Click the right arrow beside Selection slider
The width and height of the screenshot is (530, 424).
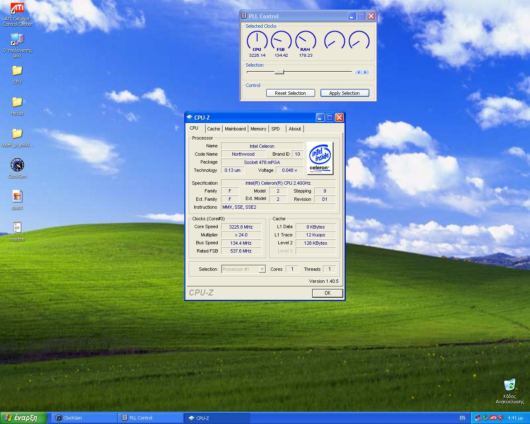pos(365,72)
